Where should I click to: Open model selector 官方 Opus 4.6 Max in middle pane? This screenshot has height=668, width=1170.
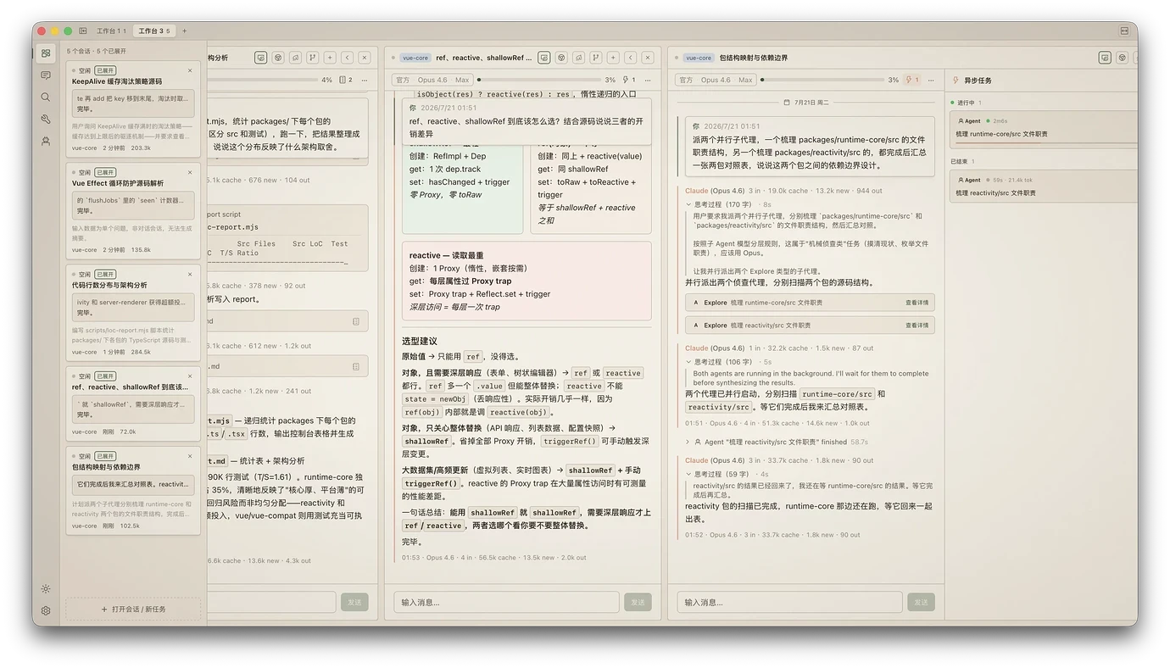[x=433, y=80]
